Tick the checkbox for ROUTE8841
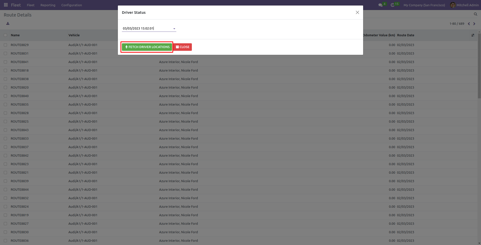The width and height of the screenshot is (481, 245). (5, 62)
